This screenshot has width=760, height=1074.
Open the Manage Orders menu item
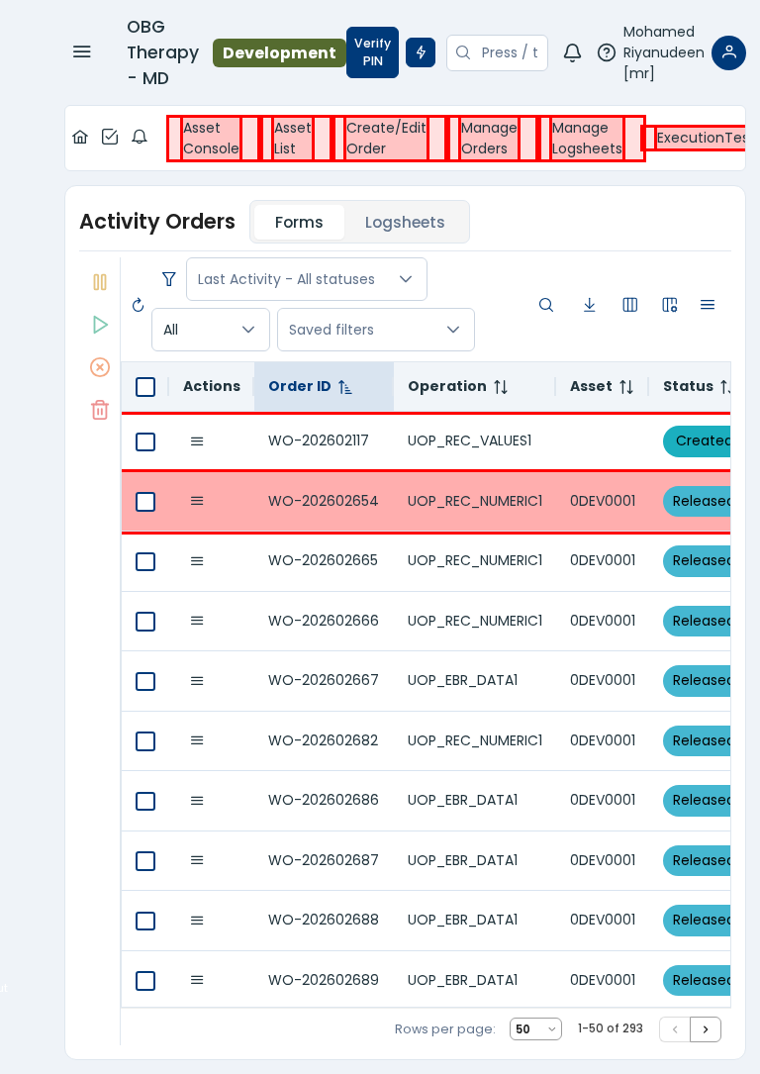(489, 139)
